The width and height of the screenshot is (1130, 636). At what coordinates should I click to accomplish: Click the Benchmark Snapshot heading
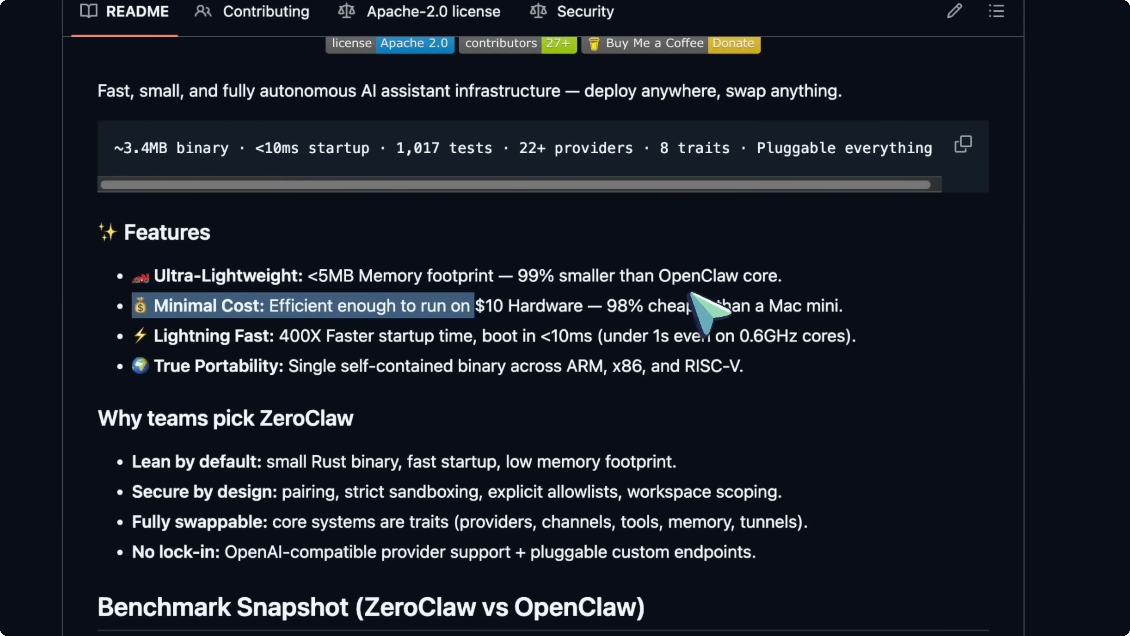tap(371, 607)
